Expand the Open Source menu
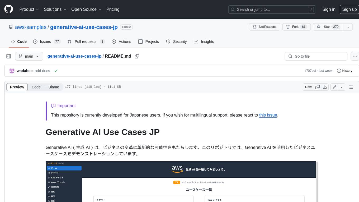 [x=86, y=9]
